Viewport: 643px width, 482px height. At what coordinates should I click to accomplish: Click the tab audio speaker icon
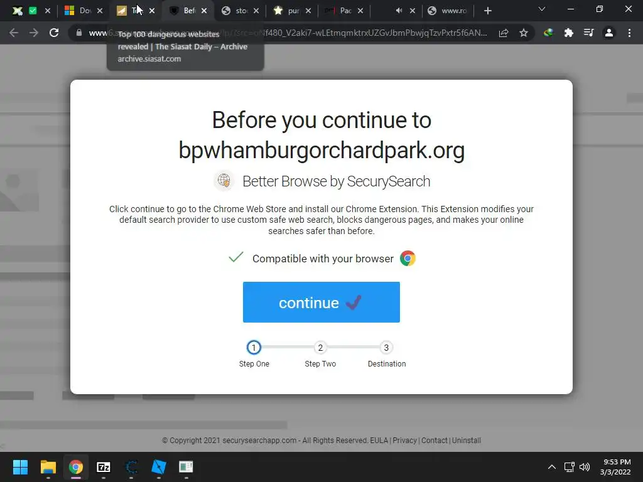(399, 11)
